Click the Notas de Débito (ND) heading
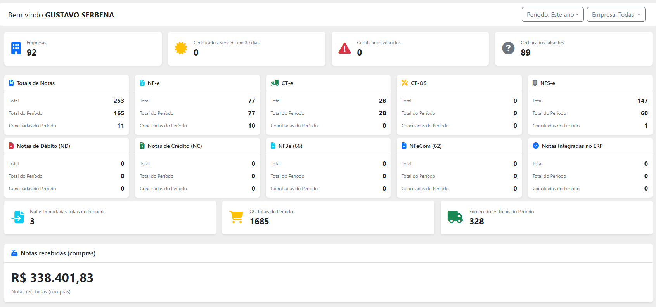 (x=43, y=146)
